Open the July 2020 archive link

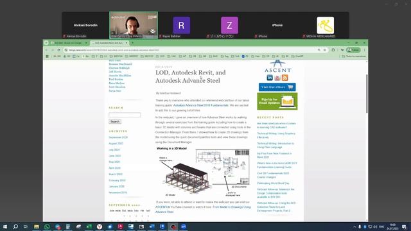pos(114,150)
